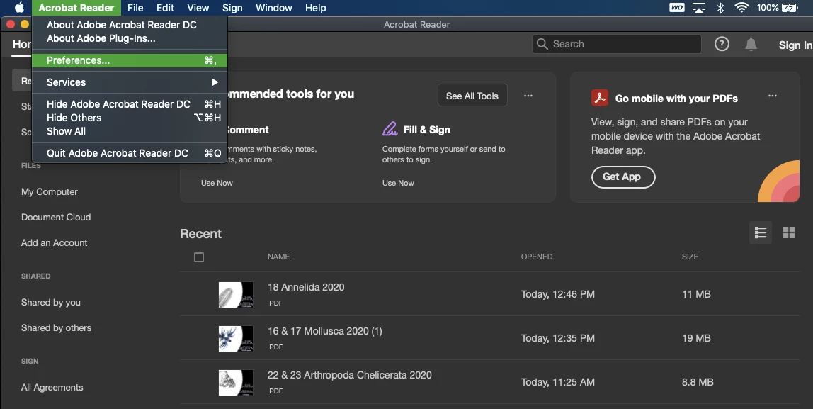Click the Bluetooth status icon

[720, 7]
